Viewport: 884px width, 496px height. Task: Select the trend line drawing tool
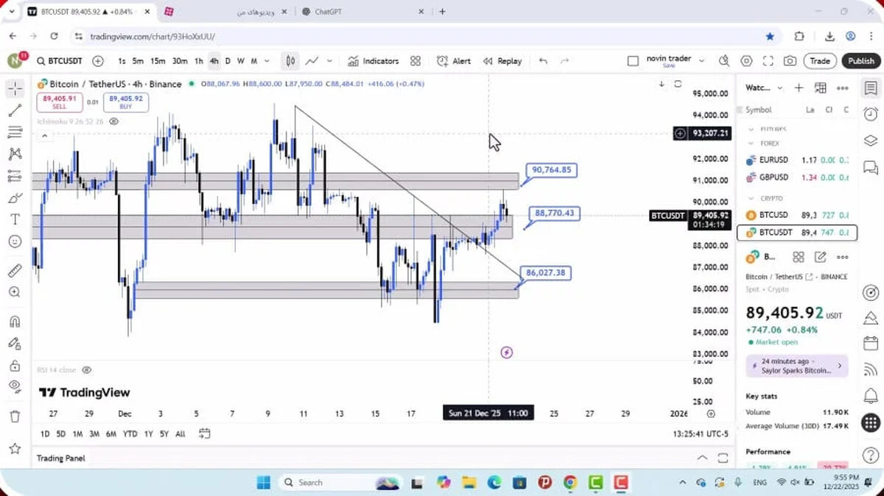[15, 110]
